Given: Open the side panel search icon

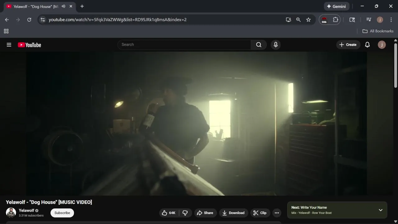Looking at the screenshot, I should pyautogui.click(x=352, y=20).
